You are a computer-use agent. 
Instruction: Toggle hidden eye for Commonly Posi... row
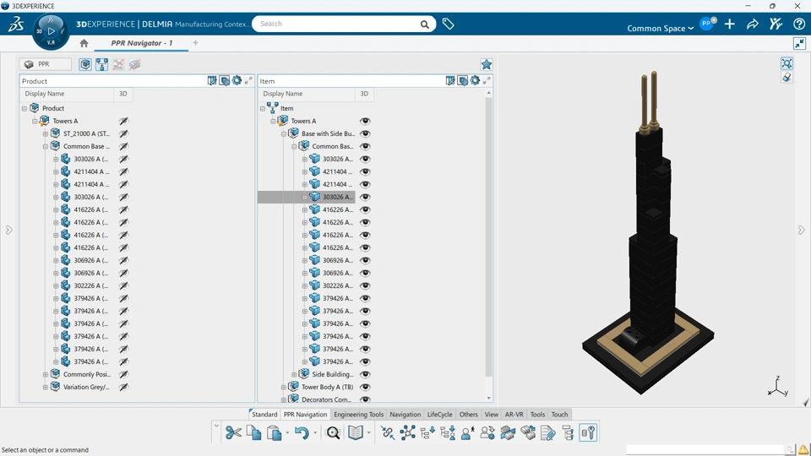[x=123, y=374]
